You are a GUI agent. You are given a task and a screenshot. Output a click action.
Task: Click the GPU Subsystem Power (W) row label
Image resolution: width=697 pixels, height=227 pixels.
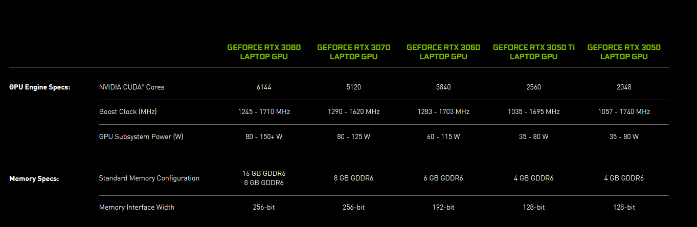[x=141, y=137]
